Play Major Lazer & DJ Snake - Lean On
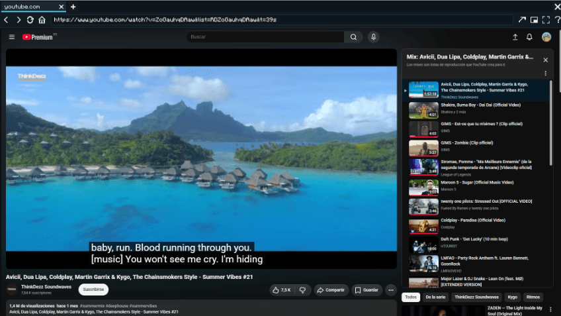Viewport: 561px width, 316px height. tap(476, 282)
